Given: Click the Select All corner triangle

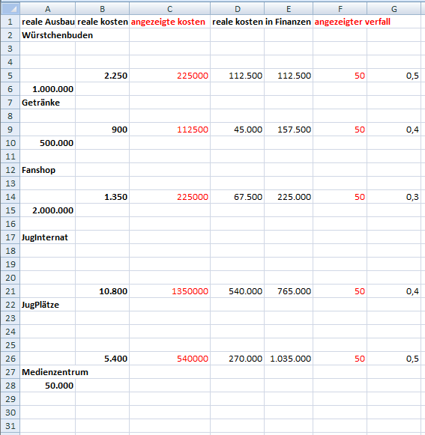Looking at the screenshot, I should 10,9.
